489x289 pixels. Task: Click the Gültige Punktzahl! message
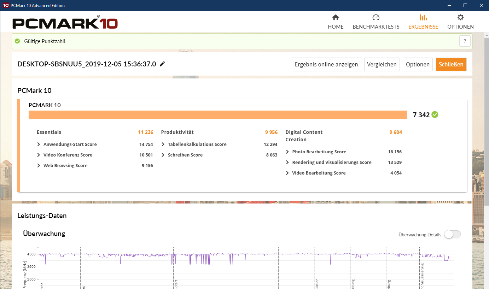point(45,41)
